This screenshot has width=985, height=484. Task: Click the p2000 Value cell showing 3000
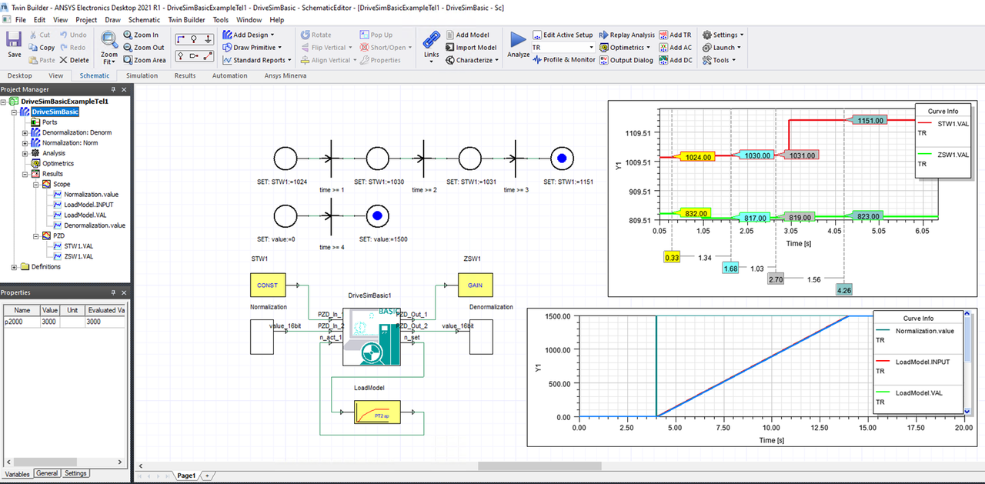49,322
